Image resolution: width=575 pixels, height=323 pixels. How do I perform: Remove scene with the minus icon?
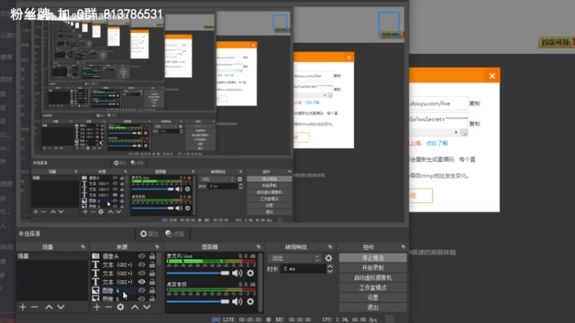pyautogui.click(x=34, y=307)
